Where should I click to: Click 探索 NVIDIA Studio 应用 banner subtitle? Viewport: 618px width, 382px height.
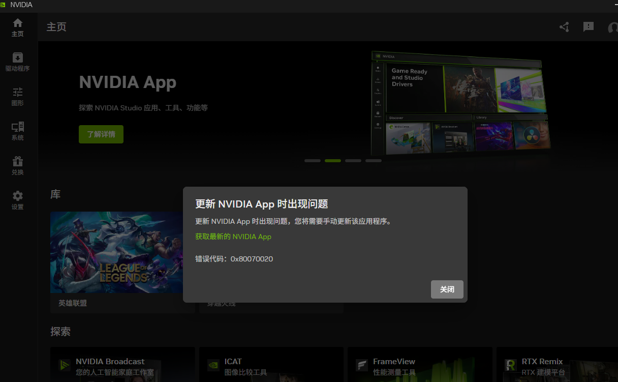143,108
